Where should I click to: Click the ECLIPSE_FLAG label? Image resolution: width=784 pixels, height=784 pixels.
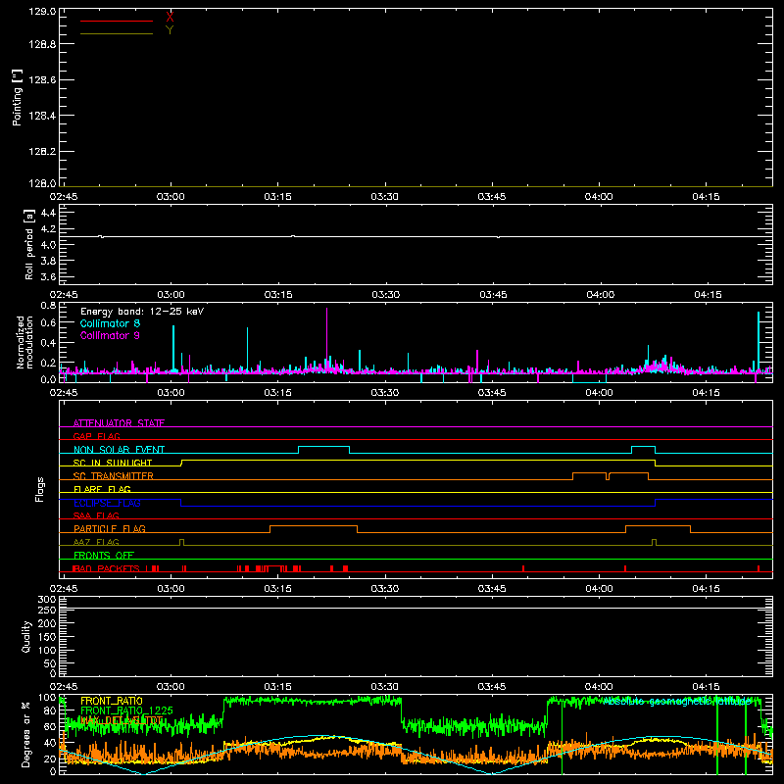107,503
